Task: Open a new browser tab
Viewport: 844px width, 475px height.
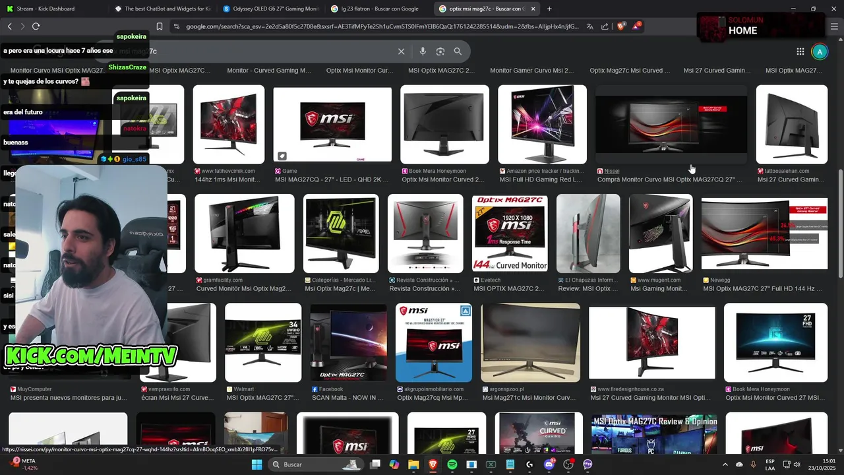Action: [x=549, y=9]
